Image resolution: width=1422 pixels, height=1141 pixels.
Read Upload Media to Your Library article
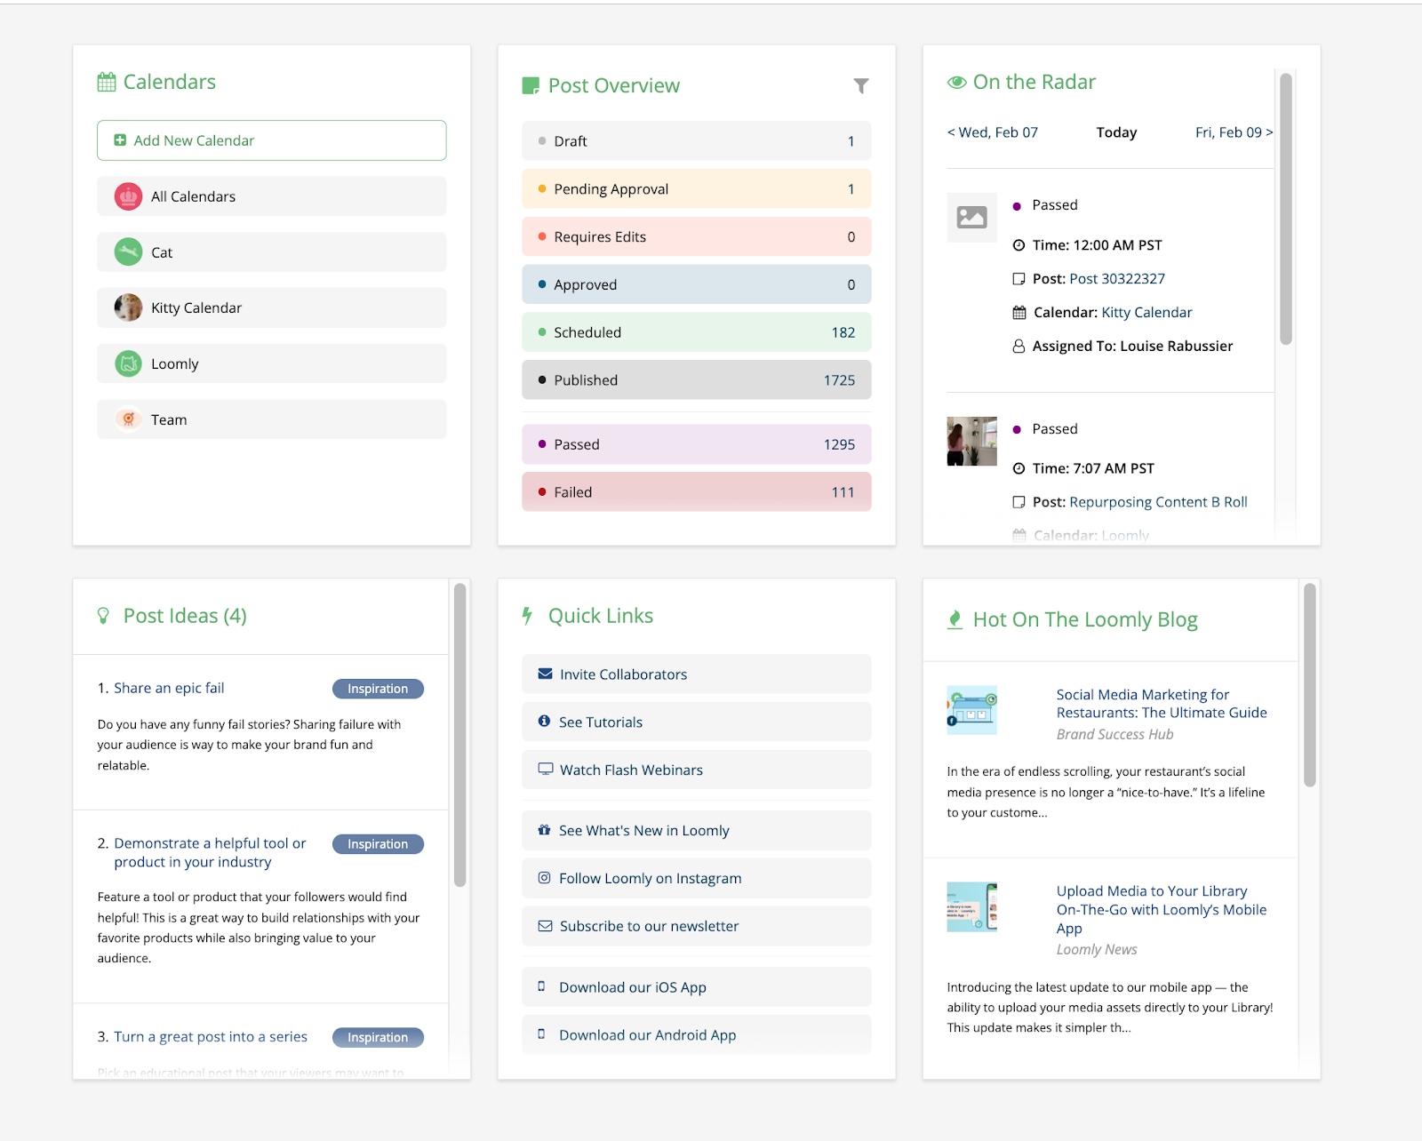(x=1162, y=910)
